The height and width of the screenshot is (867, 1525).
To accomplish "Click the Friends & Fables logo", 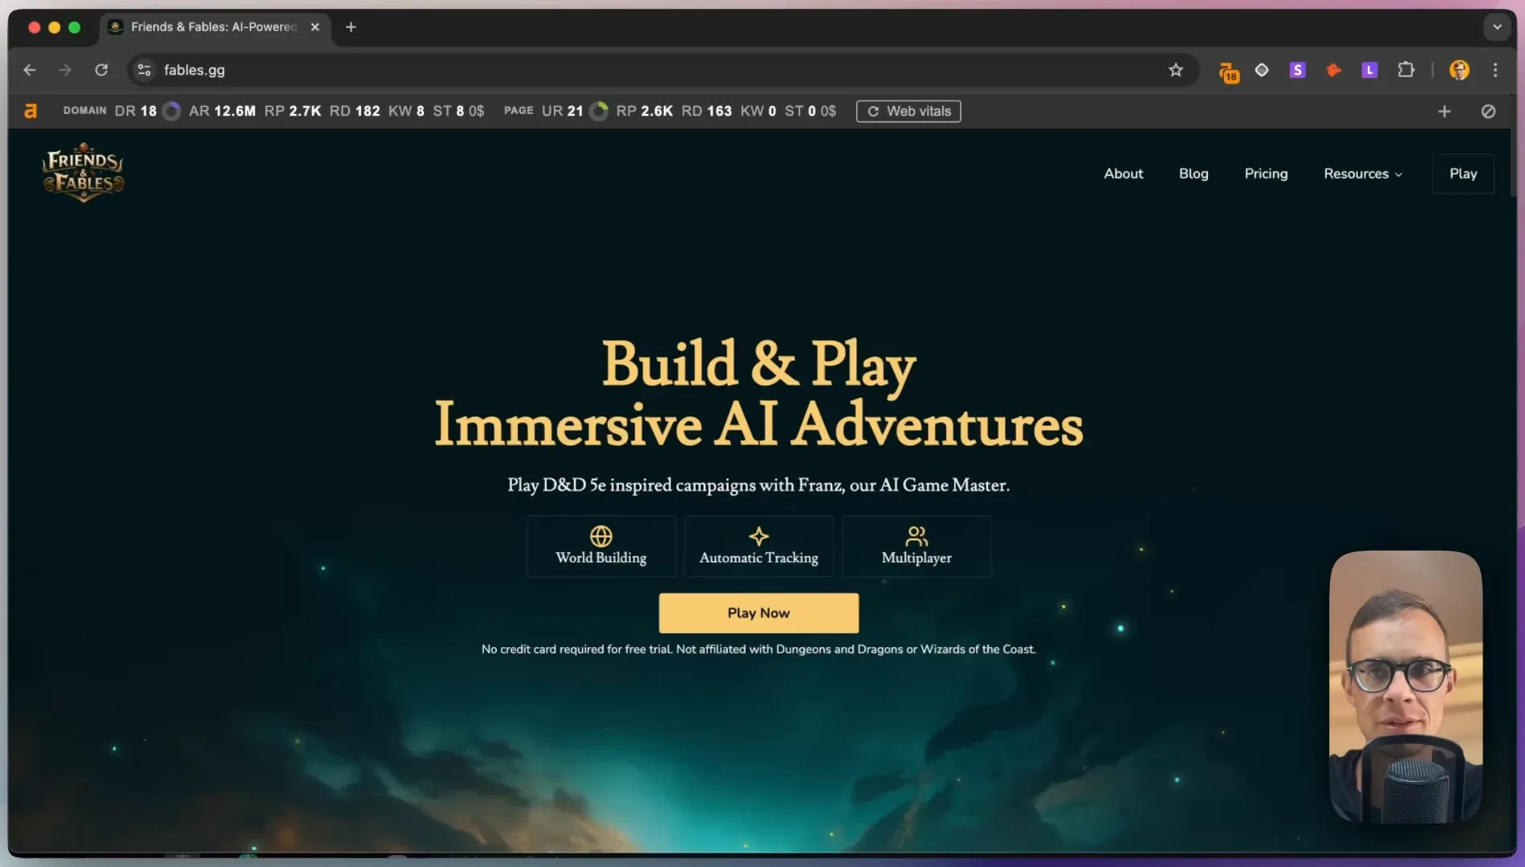I will coord(83,172).
